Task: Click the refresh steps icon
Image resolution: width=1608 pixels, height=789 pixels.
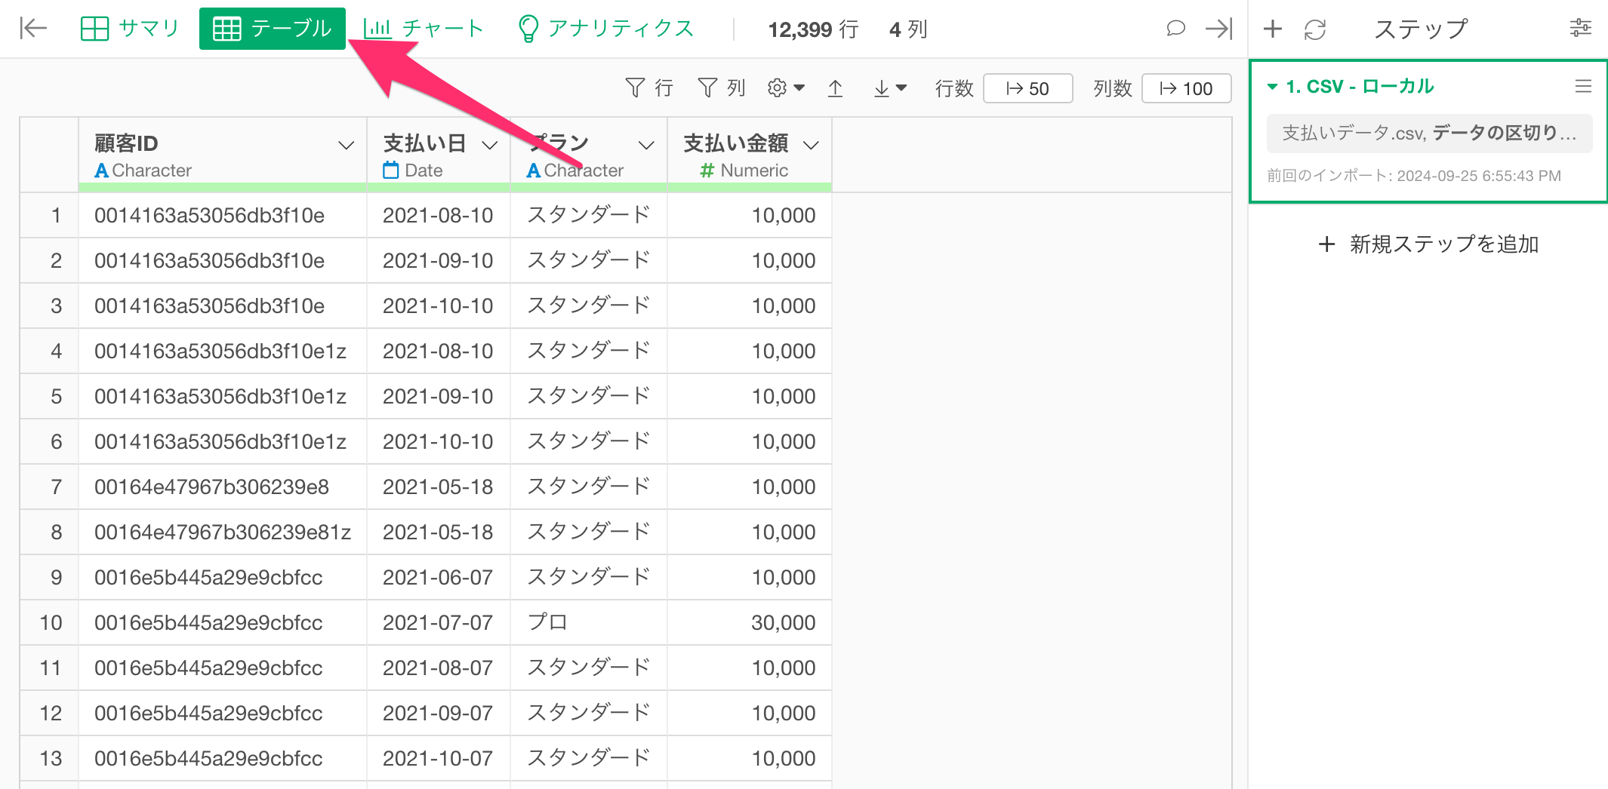Action: tap(1315, 29)
